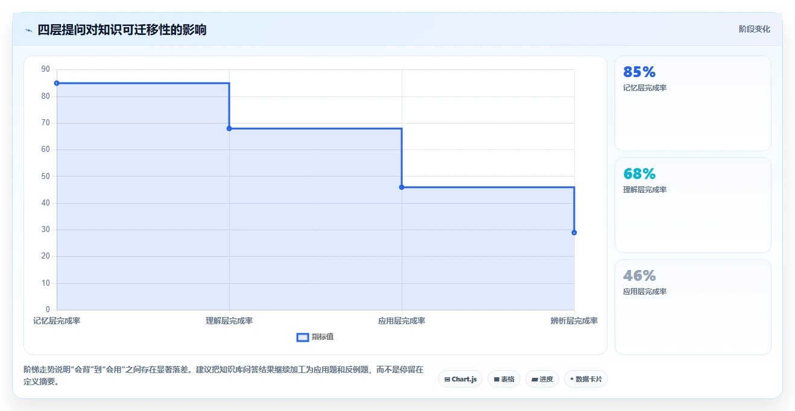This screenshot has height=411, width=795.
Task: Click the data point at 理解层完成率 (68)
Action: click(x=229, y=128)
